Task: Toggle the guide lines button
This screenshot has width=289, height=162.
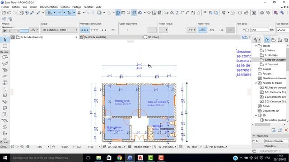Action: point(50,13)
